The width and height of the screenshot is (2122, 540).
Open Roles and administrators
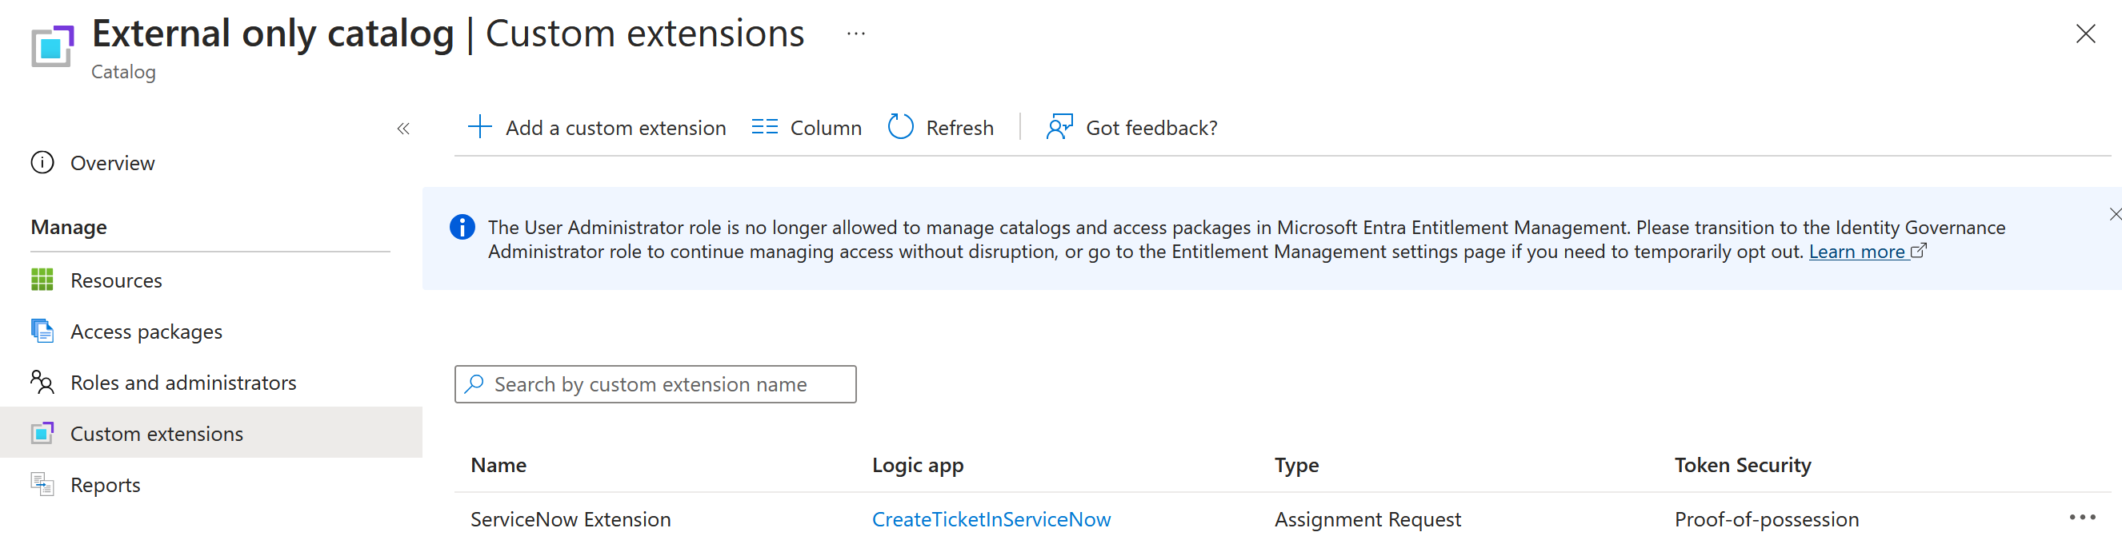[183, 382]
